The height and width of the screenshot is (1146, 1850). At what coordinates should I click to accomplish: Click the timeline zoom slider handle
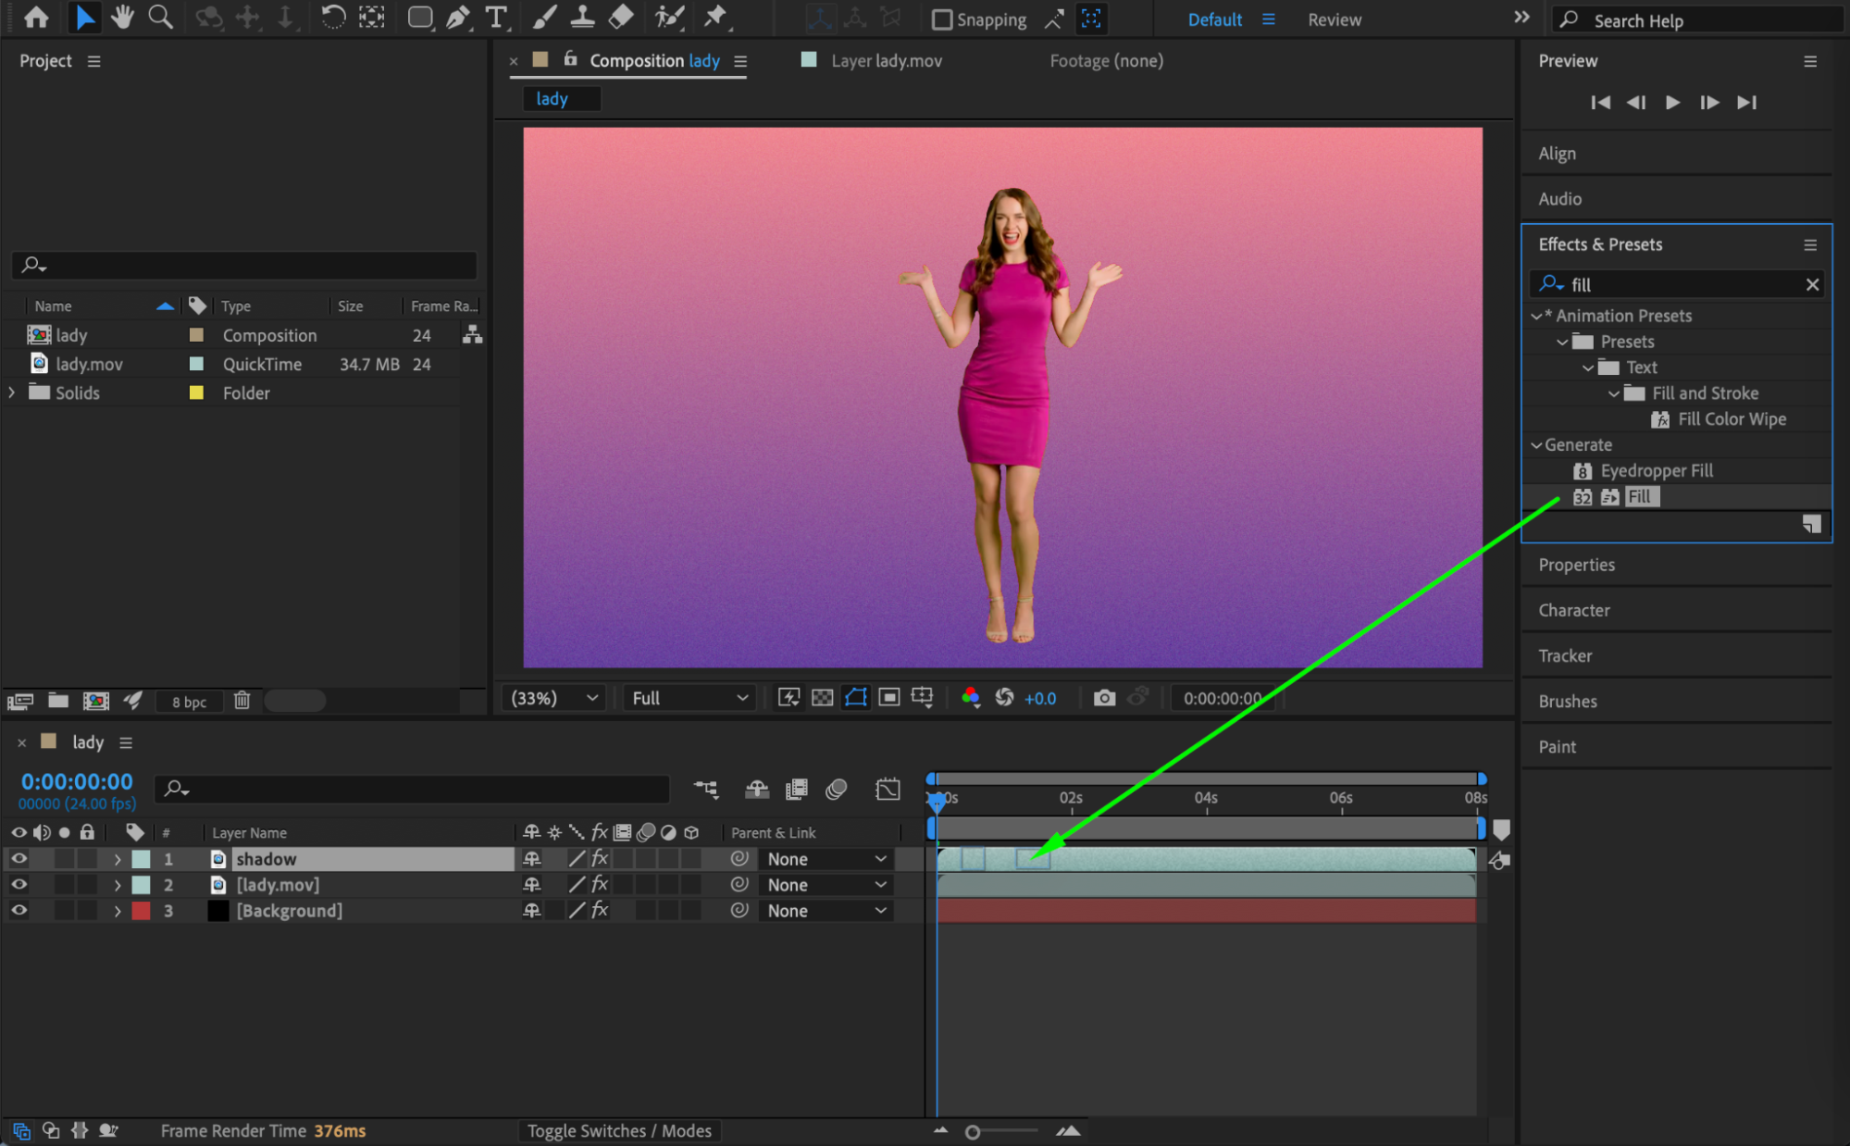pos(973,1132)
